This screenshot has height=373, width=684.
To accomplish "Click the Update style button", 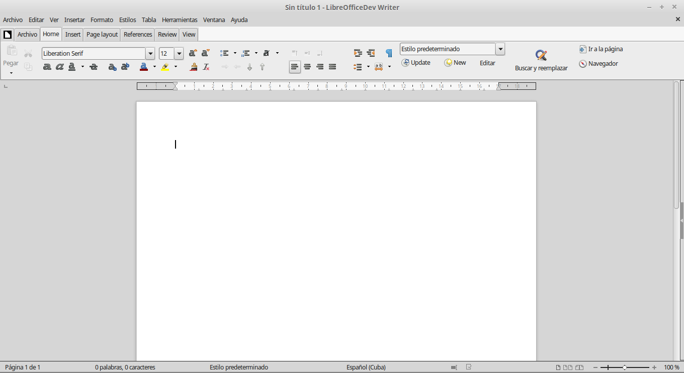I will [416, 62].
